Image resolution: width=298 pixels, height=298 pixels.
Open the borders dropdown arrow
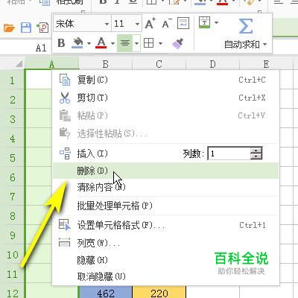(x=160, y=44)
